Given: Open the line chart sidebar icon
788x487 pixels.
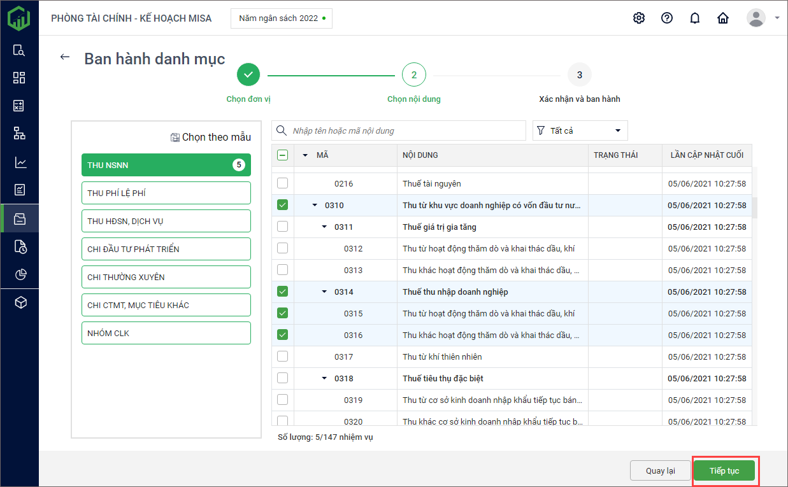Looking at the screenshot, I should click(19, 162).
